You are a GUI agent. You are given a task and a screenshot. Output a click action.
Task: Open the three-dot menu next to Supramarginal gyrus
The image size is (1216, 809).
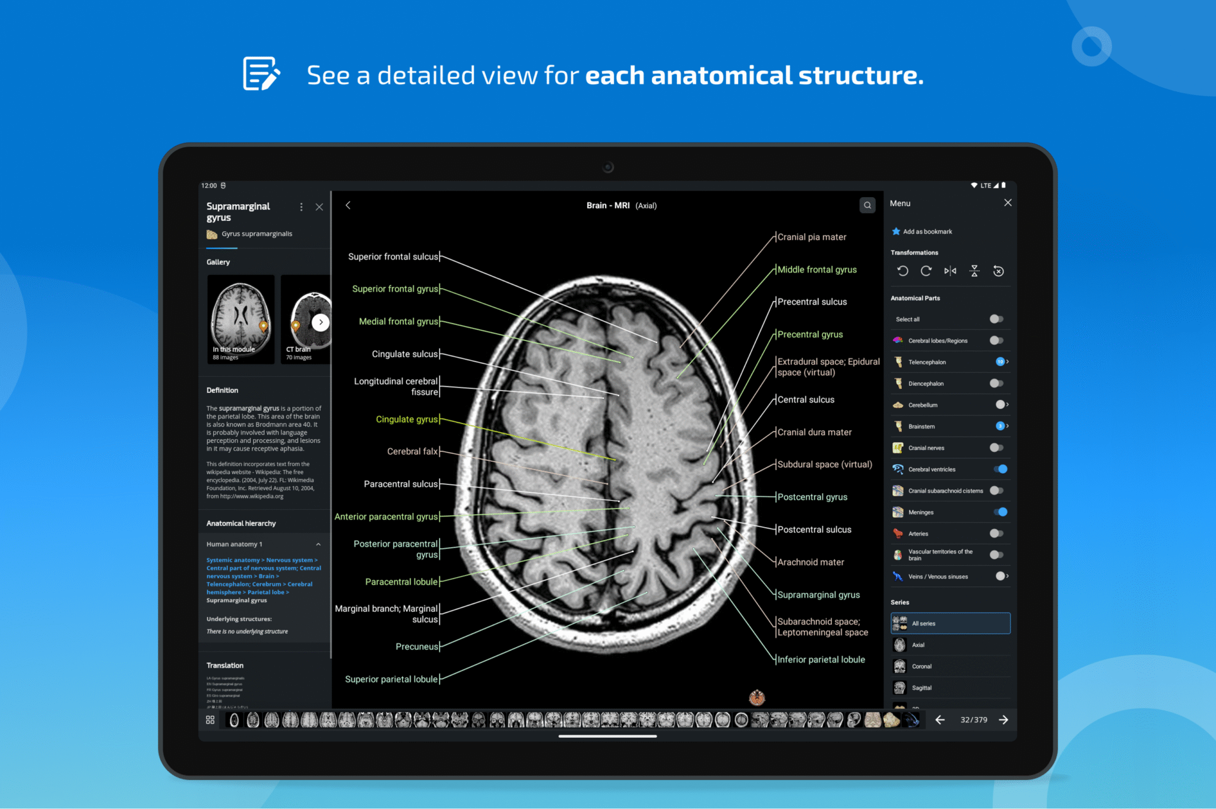pyautogui.click(x=301, y=207)
